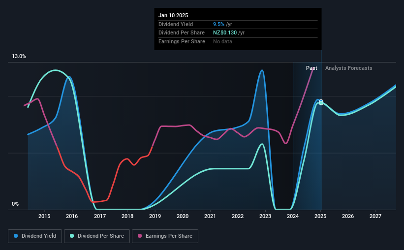
Task: Click the 2023 x-axis year label
Action: (265, 216)
